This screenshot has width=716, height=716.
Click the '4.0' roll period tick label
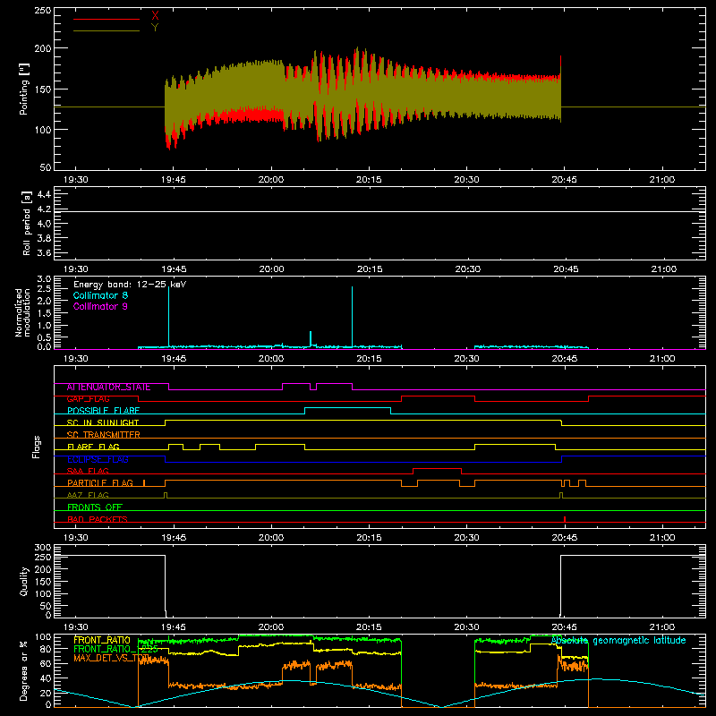[44, 224]
